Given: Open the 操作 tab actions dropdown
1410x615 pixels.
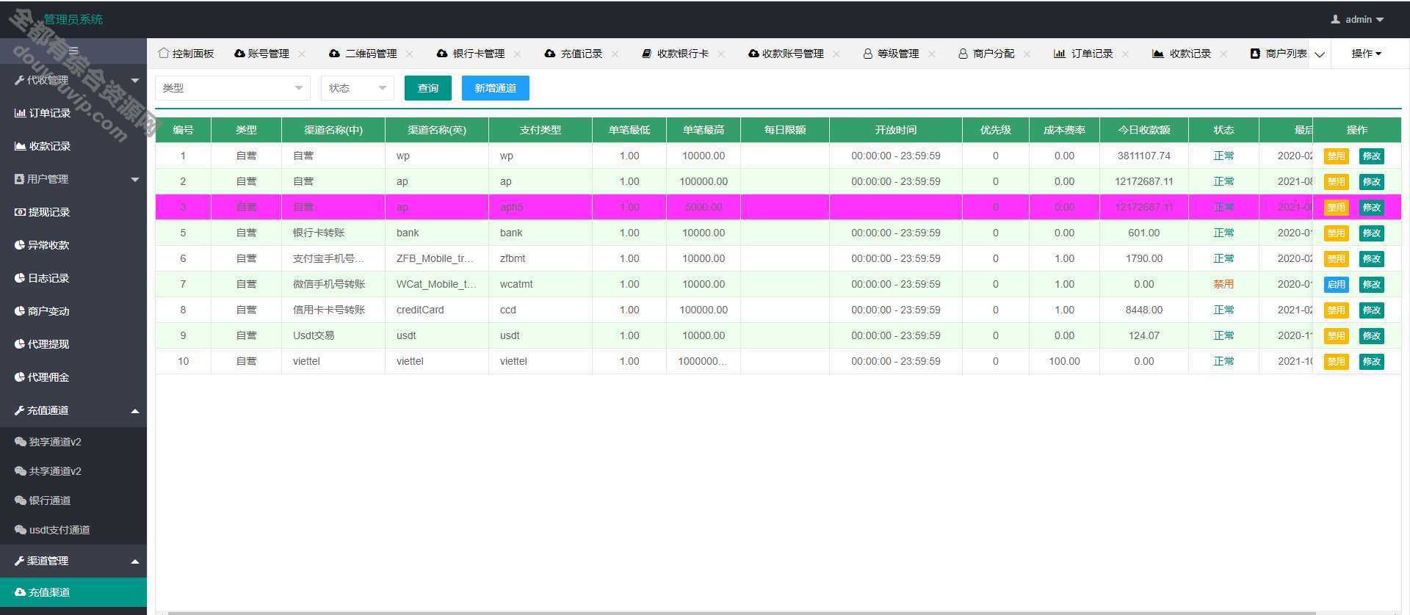Looking at the screenshot, I should (1366, 54).
